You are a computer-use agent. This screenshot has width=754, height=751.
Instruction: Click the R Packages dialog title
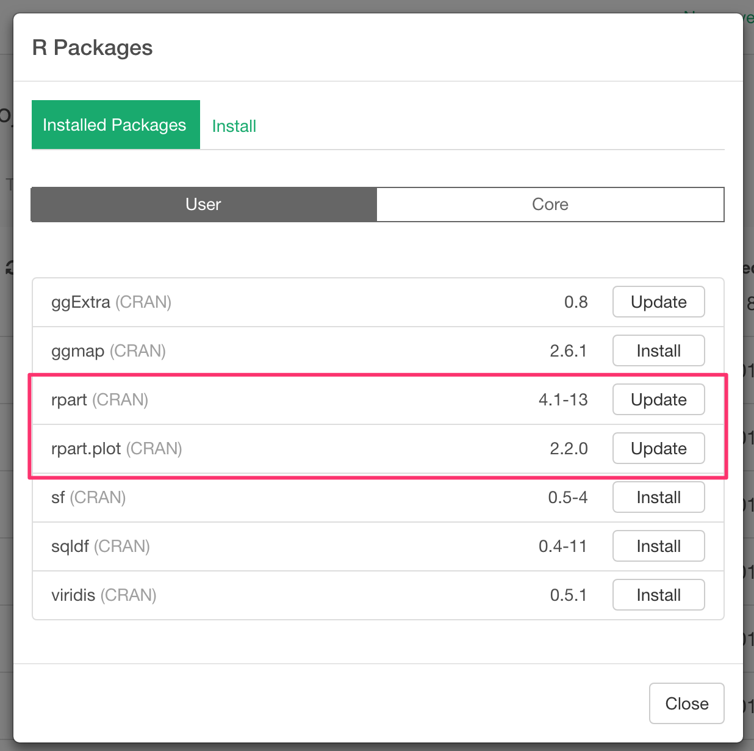tap(93, 48)
